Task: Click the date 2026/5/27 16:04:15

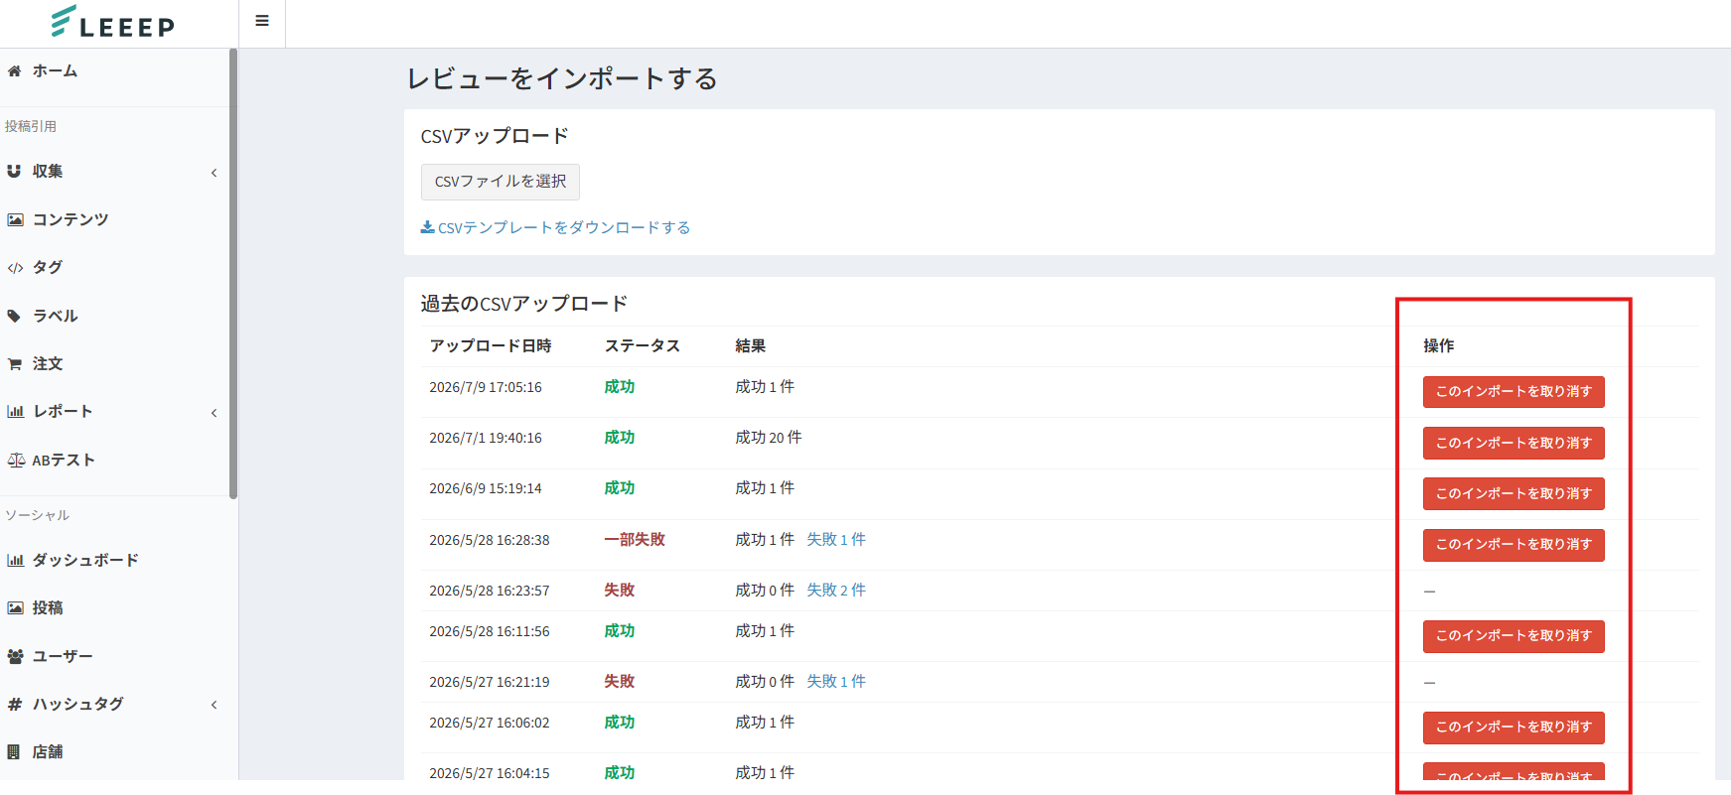Action: tap(490, 773)
